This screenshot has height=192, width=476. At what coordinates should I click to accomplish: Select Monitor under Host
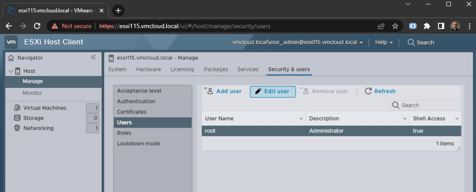click(32, 93)
